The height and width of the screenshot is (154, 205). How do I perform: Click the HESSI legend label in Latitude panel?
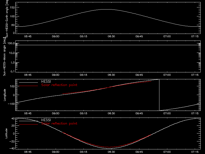46,120
